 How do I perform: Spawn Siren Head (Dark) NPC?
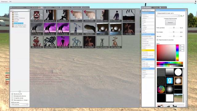coord(50,42)
